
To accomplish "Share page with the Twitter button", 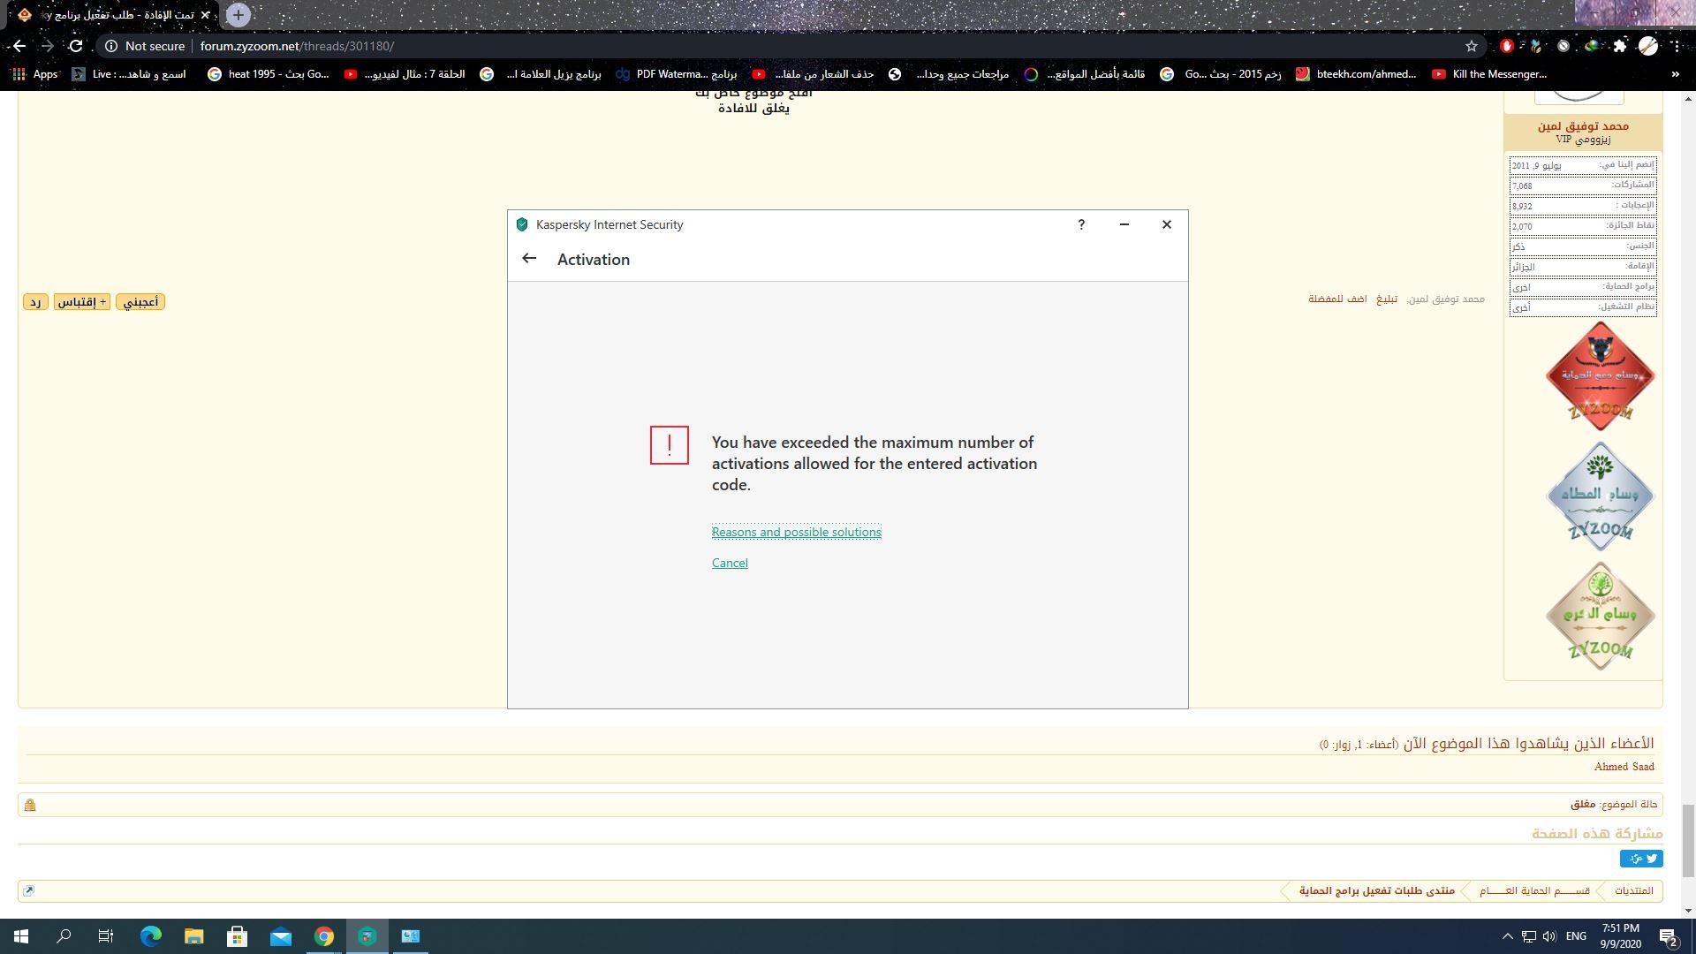I will point(1641,859).
